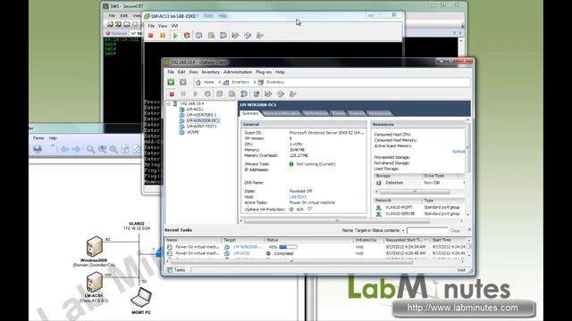
Task: Open the Help menu in the diagram viewer window
Action: (x=53, y=138)
